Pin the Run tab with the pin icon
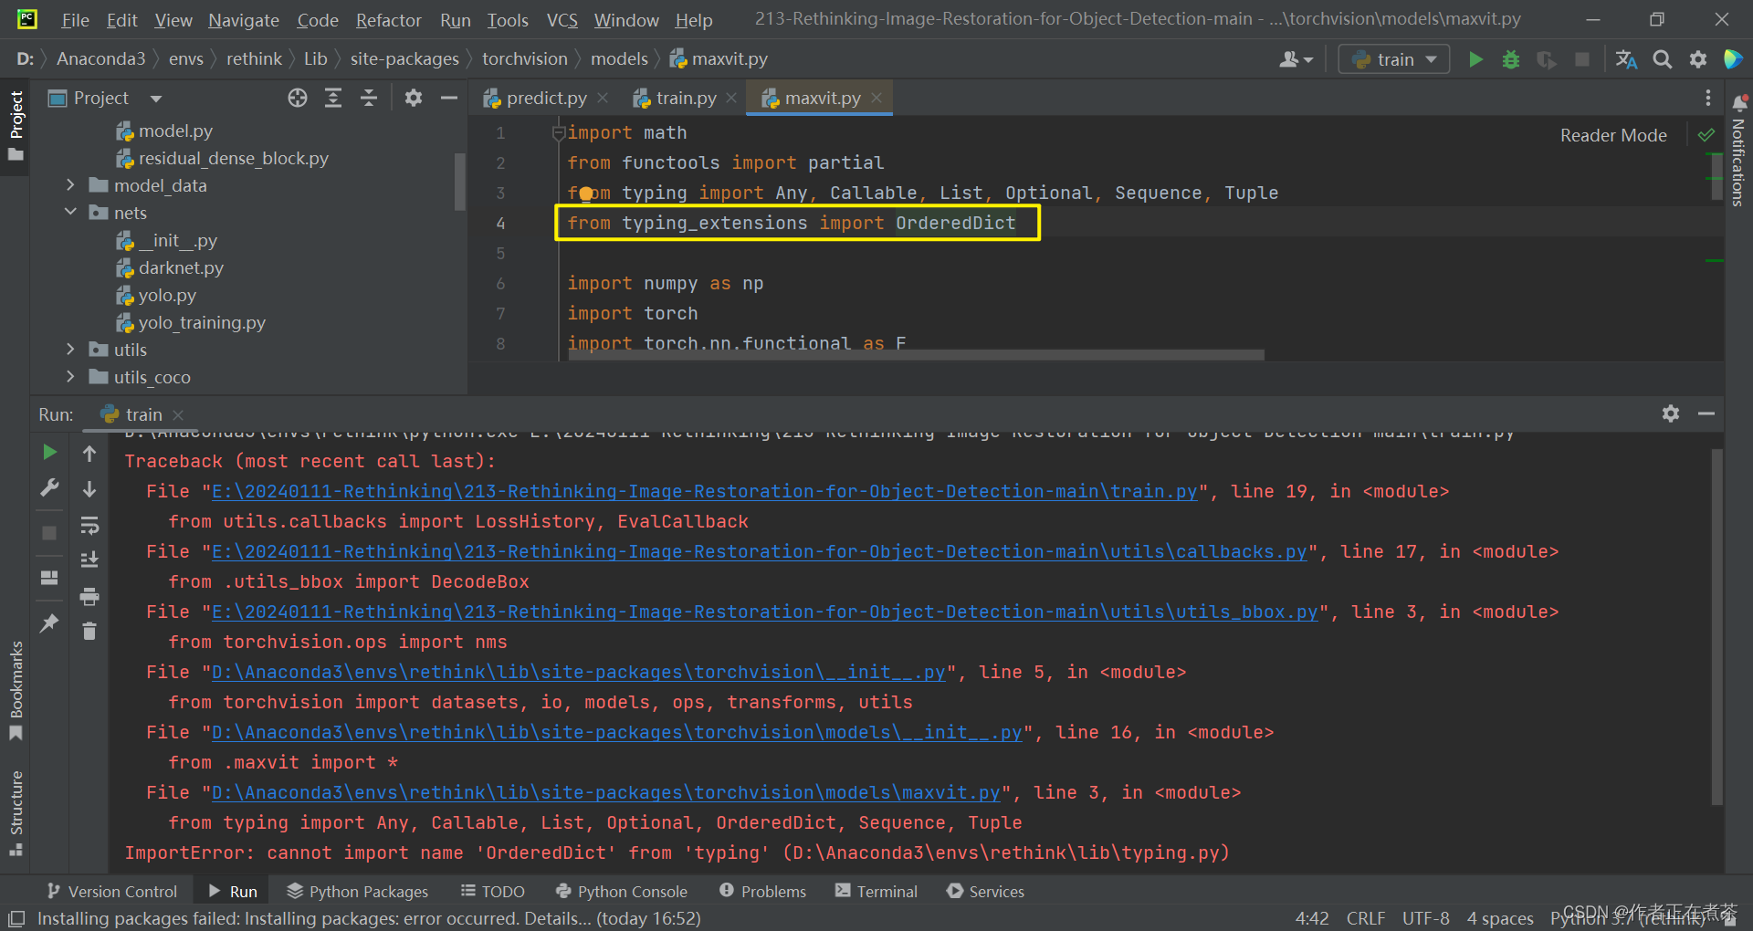This screenshot has width=1753, height=931. tap(49, 623)
